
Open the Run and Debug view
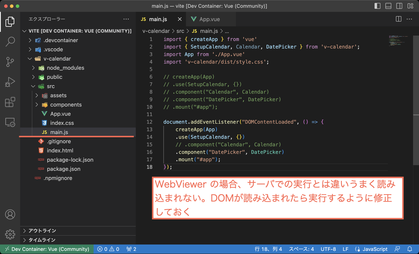coord(10,82)
